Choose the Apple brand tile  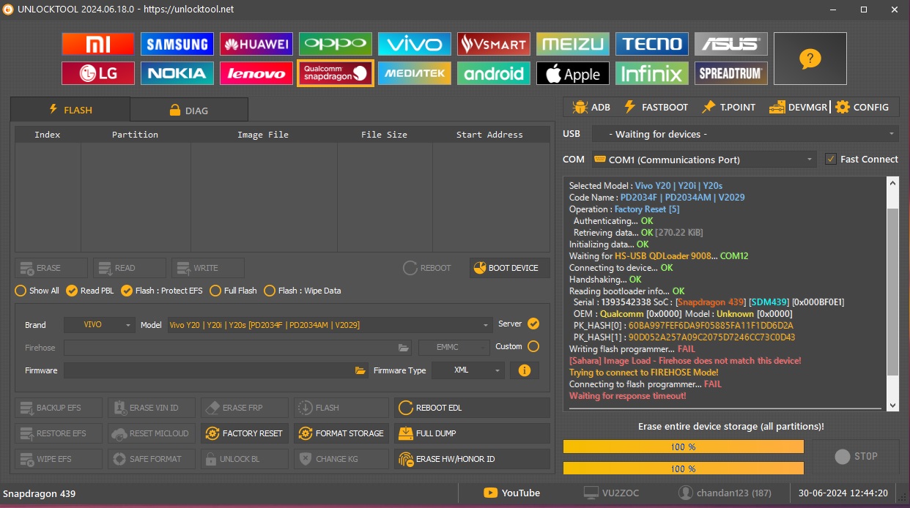tap(573, 73)
